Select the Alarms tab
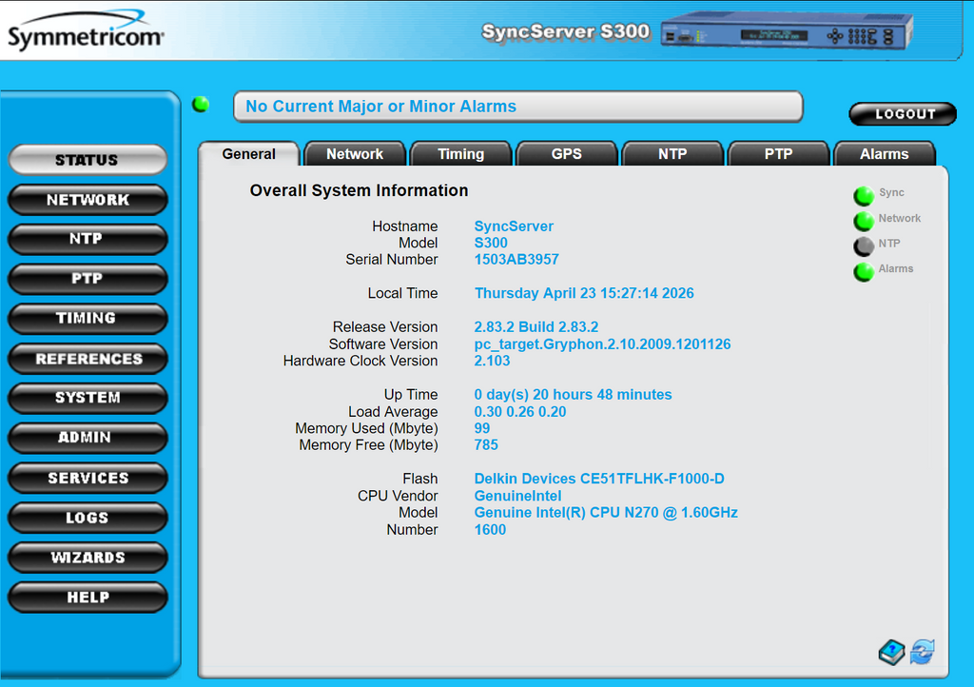 click(884, 154)
